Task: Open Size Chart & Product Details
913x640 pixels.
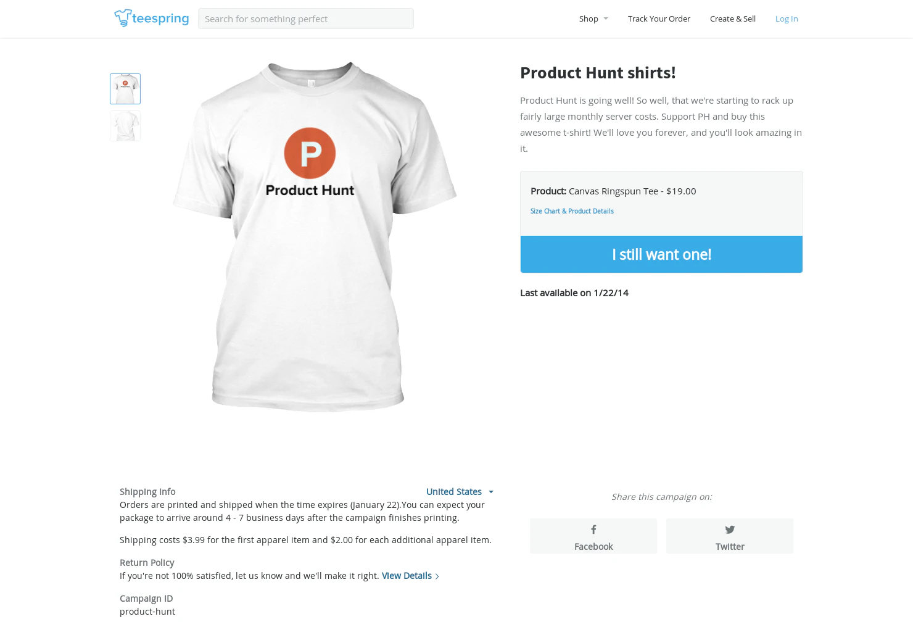Action: (572, 211)
